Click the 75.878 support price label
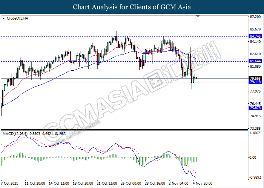This screenshot has width=264, height=188. point(255,108)
